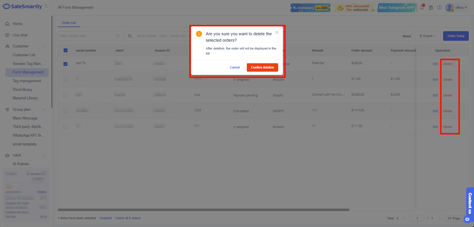Image resolution: width=474 pixels, height=227 pixels.
Task: Click the 4th Anniversary banner
Action: pyautogui.click(x=311, y=8)
